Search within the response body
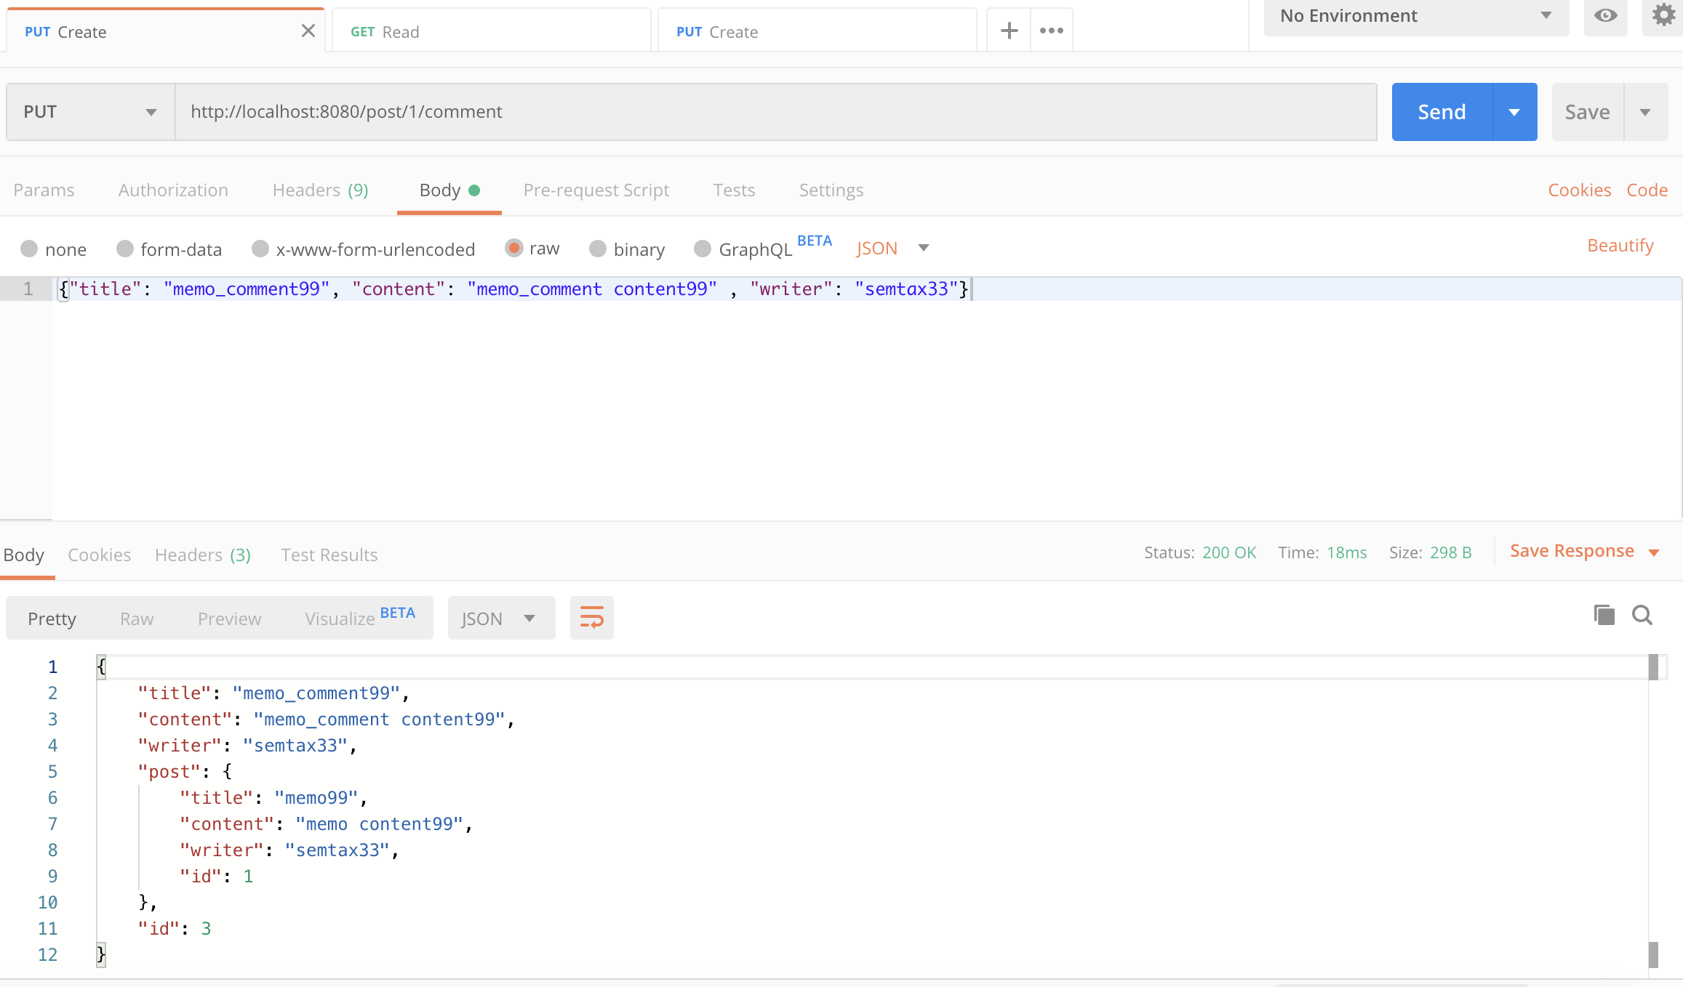This screenshot has height=987, width=1683. point(1642,616)
